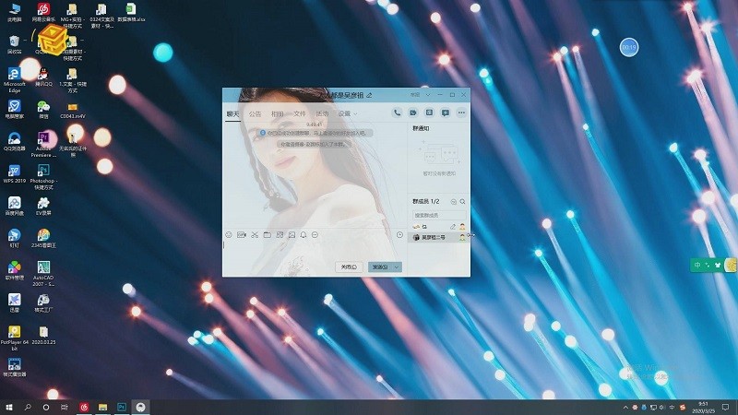Screen dimensions: 738x415
Task: Start a group voice call
Action: [x=397, y=113]
